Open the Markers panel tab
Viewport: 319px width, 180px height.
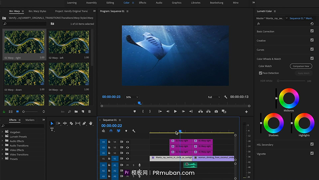(x=30, y=120)
